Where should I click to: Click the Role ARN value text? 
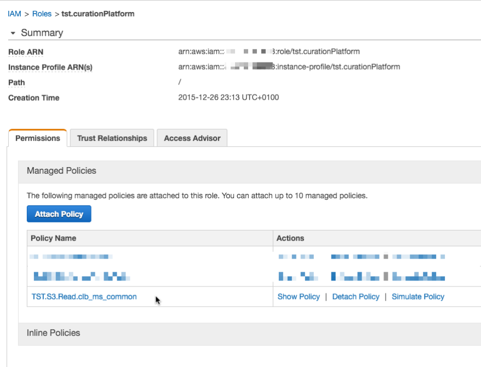[268, 51]
